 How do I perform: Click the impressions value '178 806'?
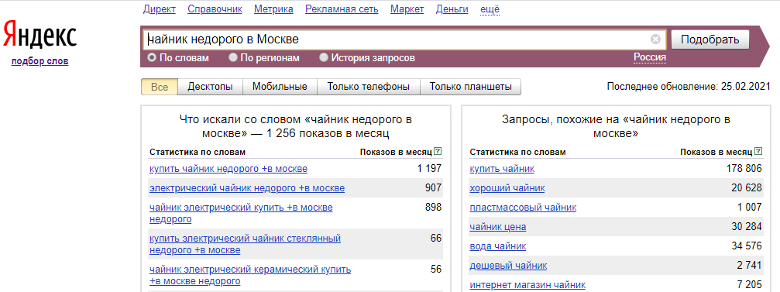[x=744, y=169]
